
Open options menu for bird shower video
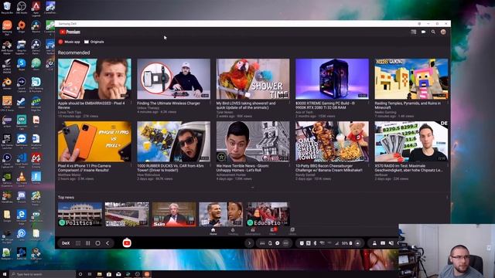(289, 103)
